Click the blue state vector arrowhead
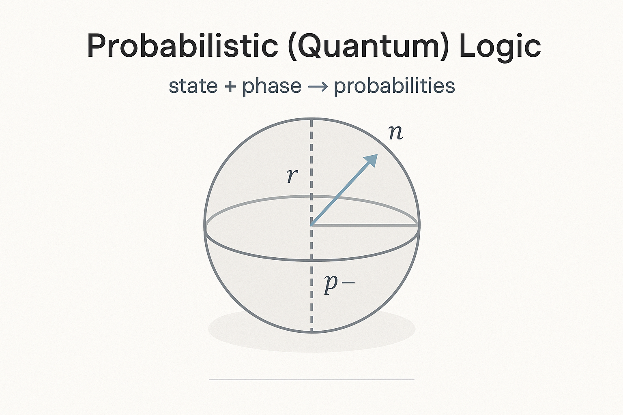623x415 pixels. tap(371, 160)
